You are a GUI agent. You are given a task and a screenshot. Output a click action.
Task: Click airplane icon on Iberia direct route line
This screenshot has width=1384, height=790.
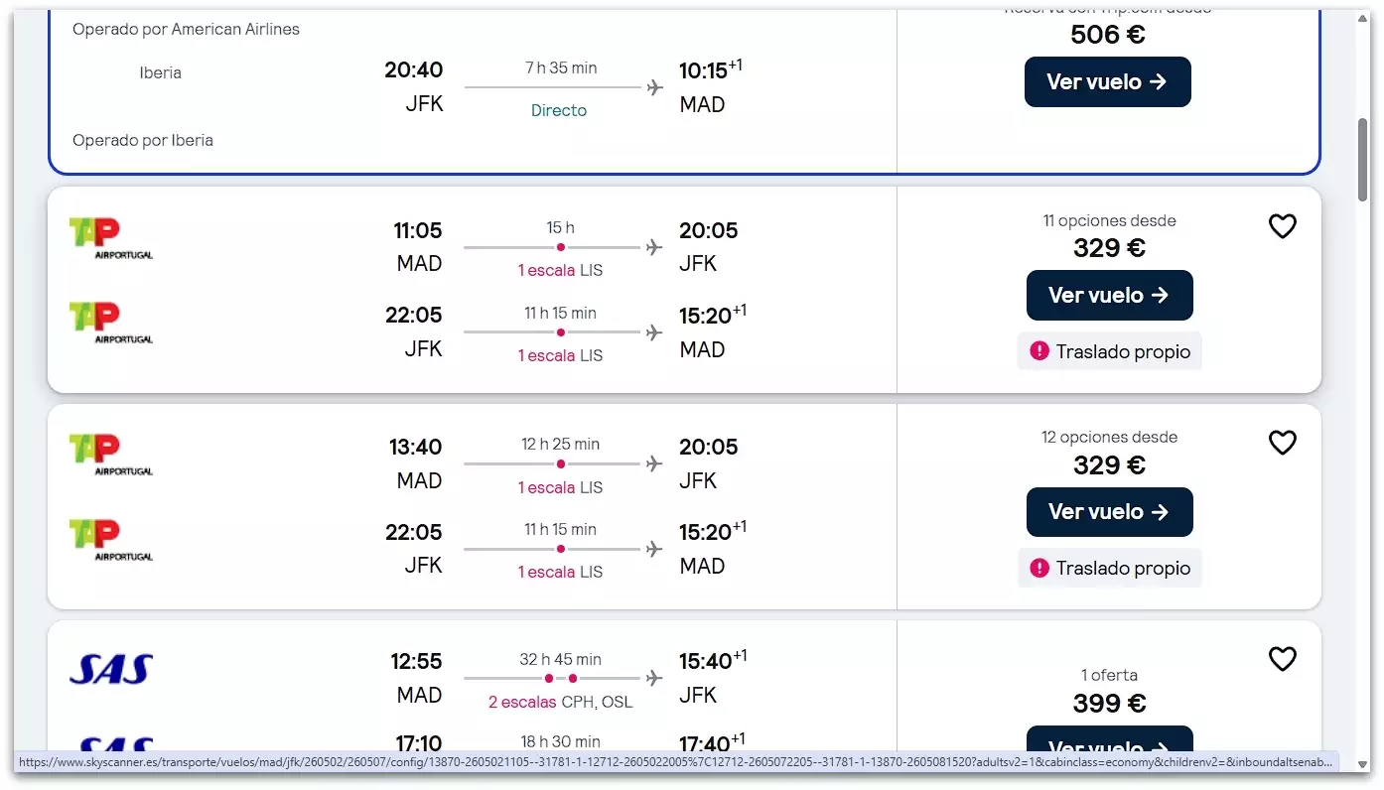point(654,87)
